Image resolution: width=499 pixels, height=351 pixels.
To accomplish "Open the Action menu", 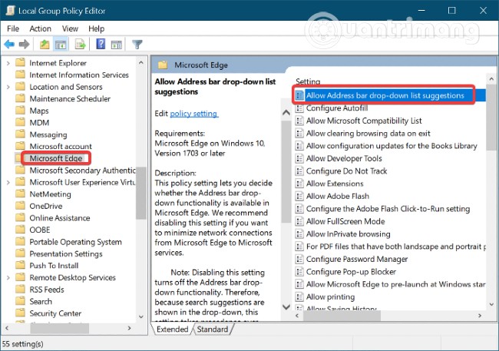I will tap(40, 28).
